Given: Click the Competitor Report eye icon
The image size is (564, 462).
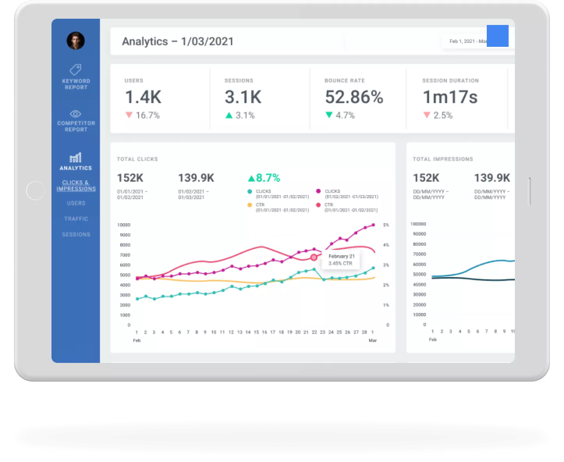Looking at the screenshot, I should click(x=76, y=114).
